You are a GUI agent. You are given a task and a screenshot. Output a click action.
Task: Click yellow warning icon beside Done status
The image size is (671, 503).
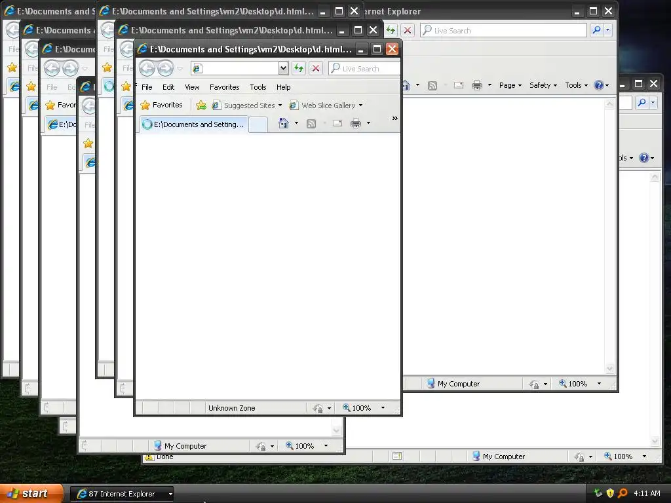[x=149, y=457]
